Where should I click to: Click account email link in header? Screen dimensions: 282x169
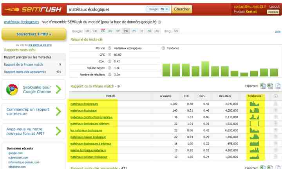250,7
